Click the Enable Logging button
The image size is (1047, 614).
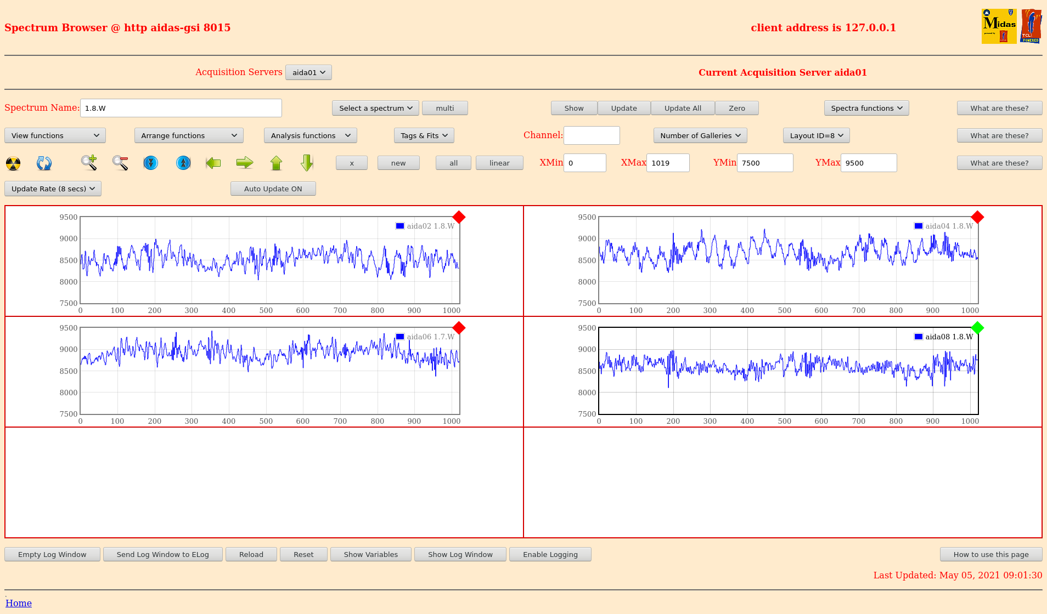[550, 554]
